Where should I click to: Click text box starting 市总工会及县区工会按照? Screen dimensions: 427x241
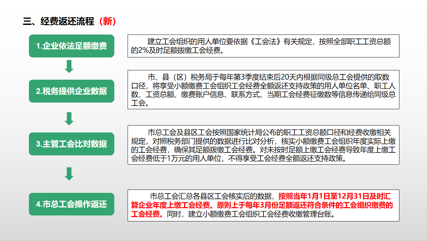click(263, 145)
